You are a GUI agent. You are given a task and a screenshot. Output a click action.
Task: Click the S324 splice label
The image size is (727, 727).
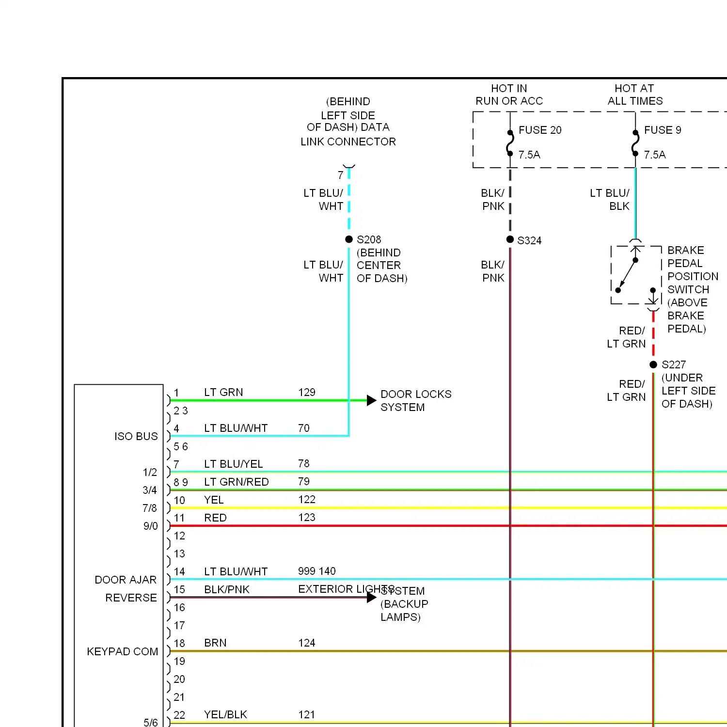pyautogui.click(x=529, y=240)
